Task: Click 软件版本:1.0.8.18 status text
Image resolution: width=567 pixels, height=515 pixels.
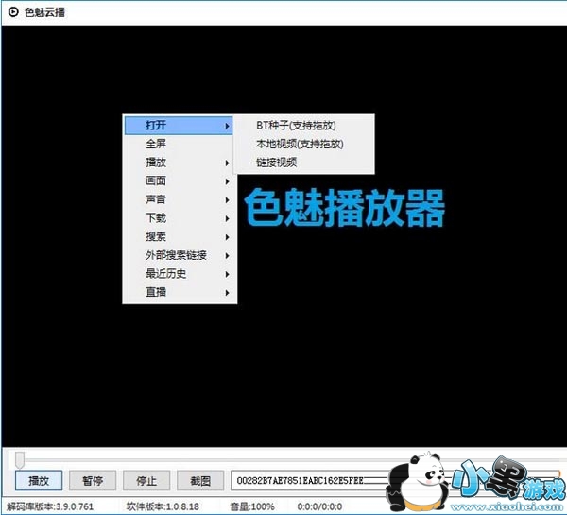Action: click(x=163, y=506)
